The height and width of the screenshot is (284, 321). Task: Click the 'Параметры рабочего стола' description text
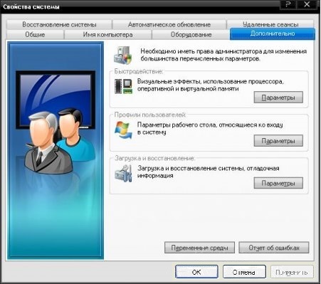click(177, 125)
